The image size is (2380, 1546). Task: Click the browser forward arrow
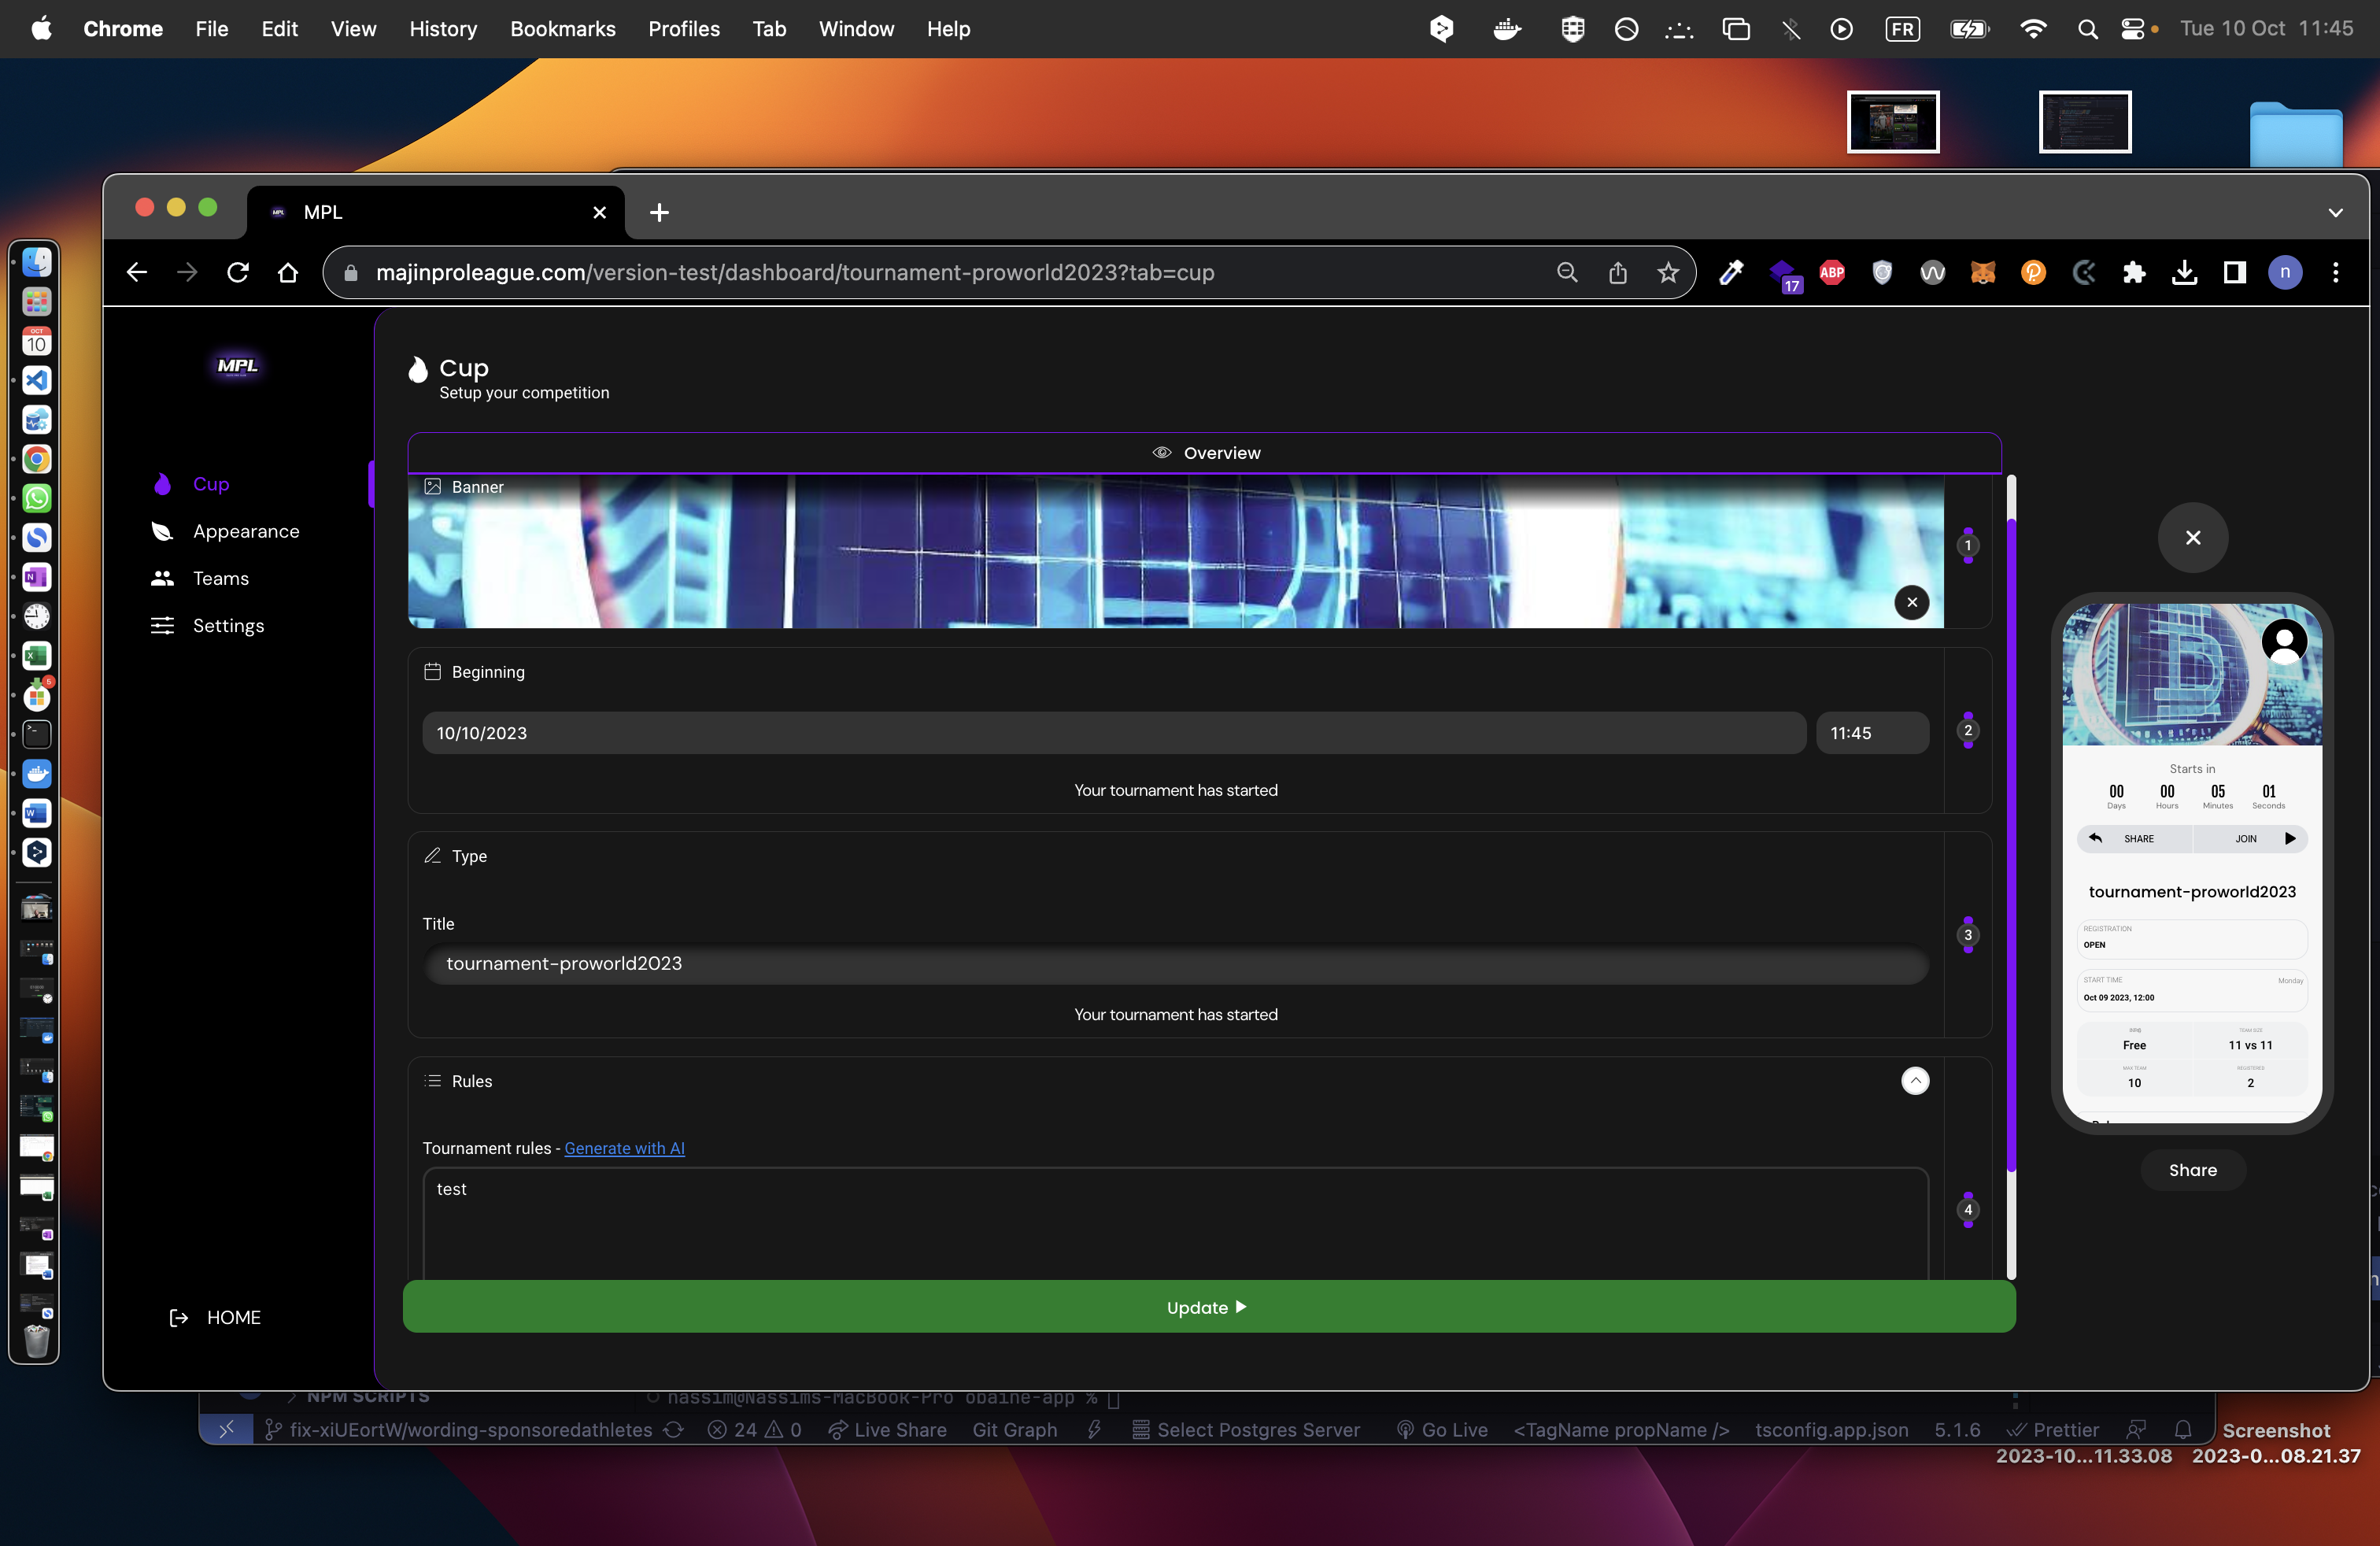[187, 272]
